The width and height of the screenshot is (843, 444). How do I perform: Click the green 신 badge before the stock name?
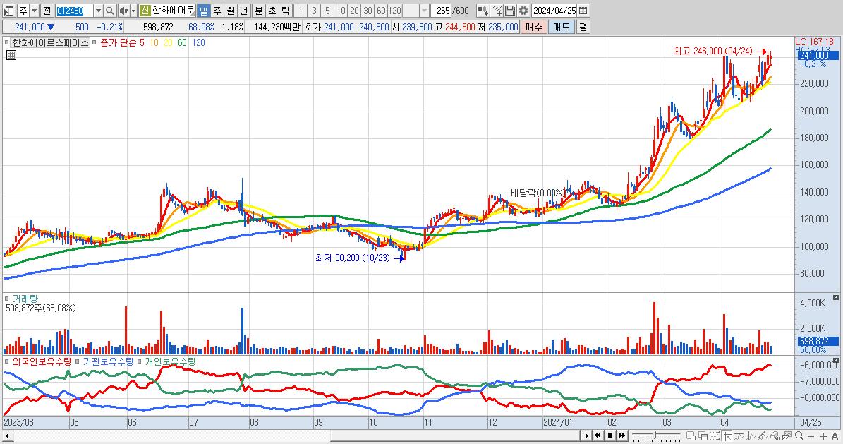[145, 11]
